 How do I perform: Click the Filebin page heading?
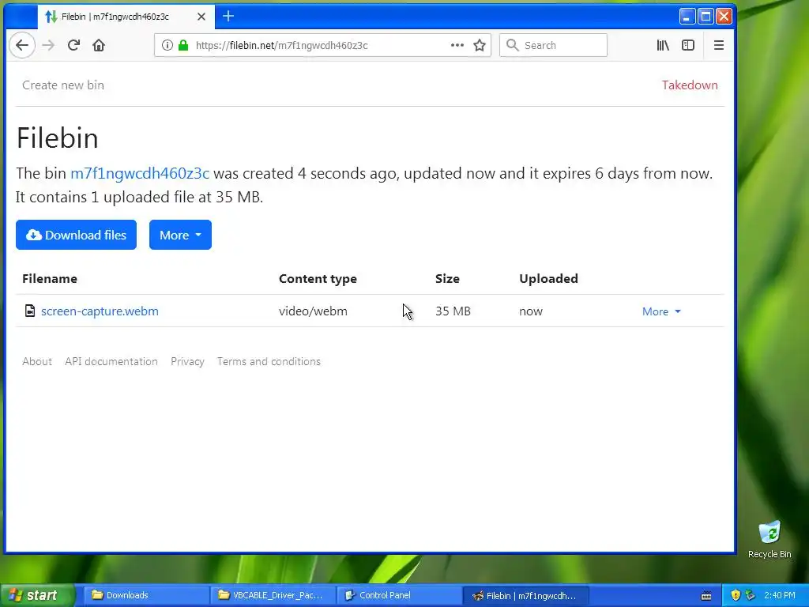57,138
